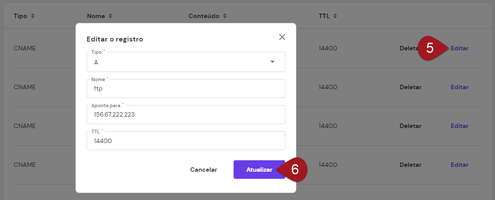This screenshot has width=495, height=200.
Task: Toggle sort arrows next to Nome header
Action: 110,16
